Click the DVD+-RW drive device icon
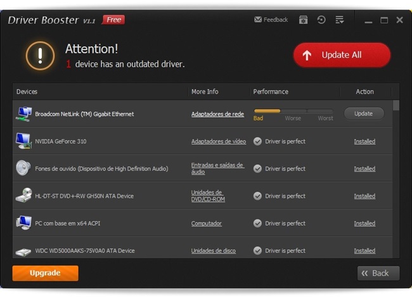 [x=23, y=195]
